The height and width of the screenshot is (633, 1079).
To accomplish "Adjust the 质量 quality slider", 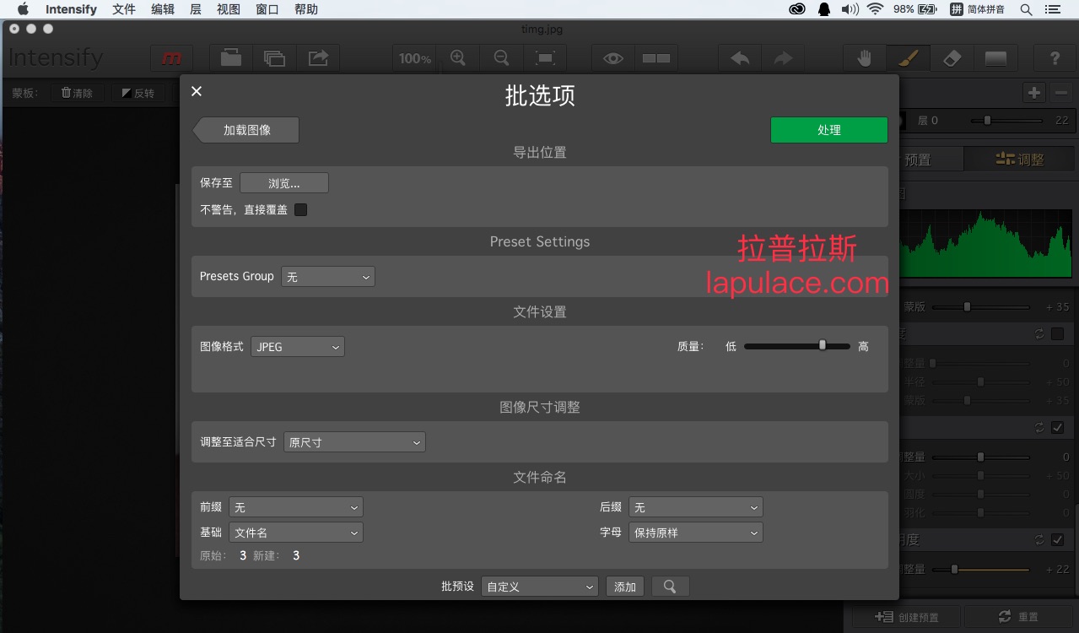I will tap(796, 346).
